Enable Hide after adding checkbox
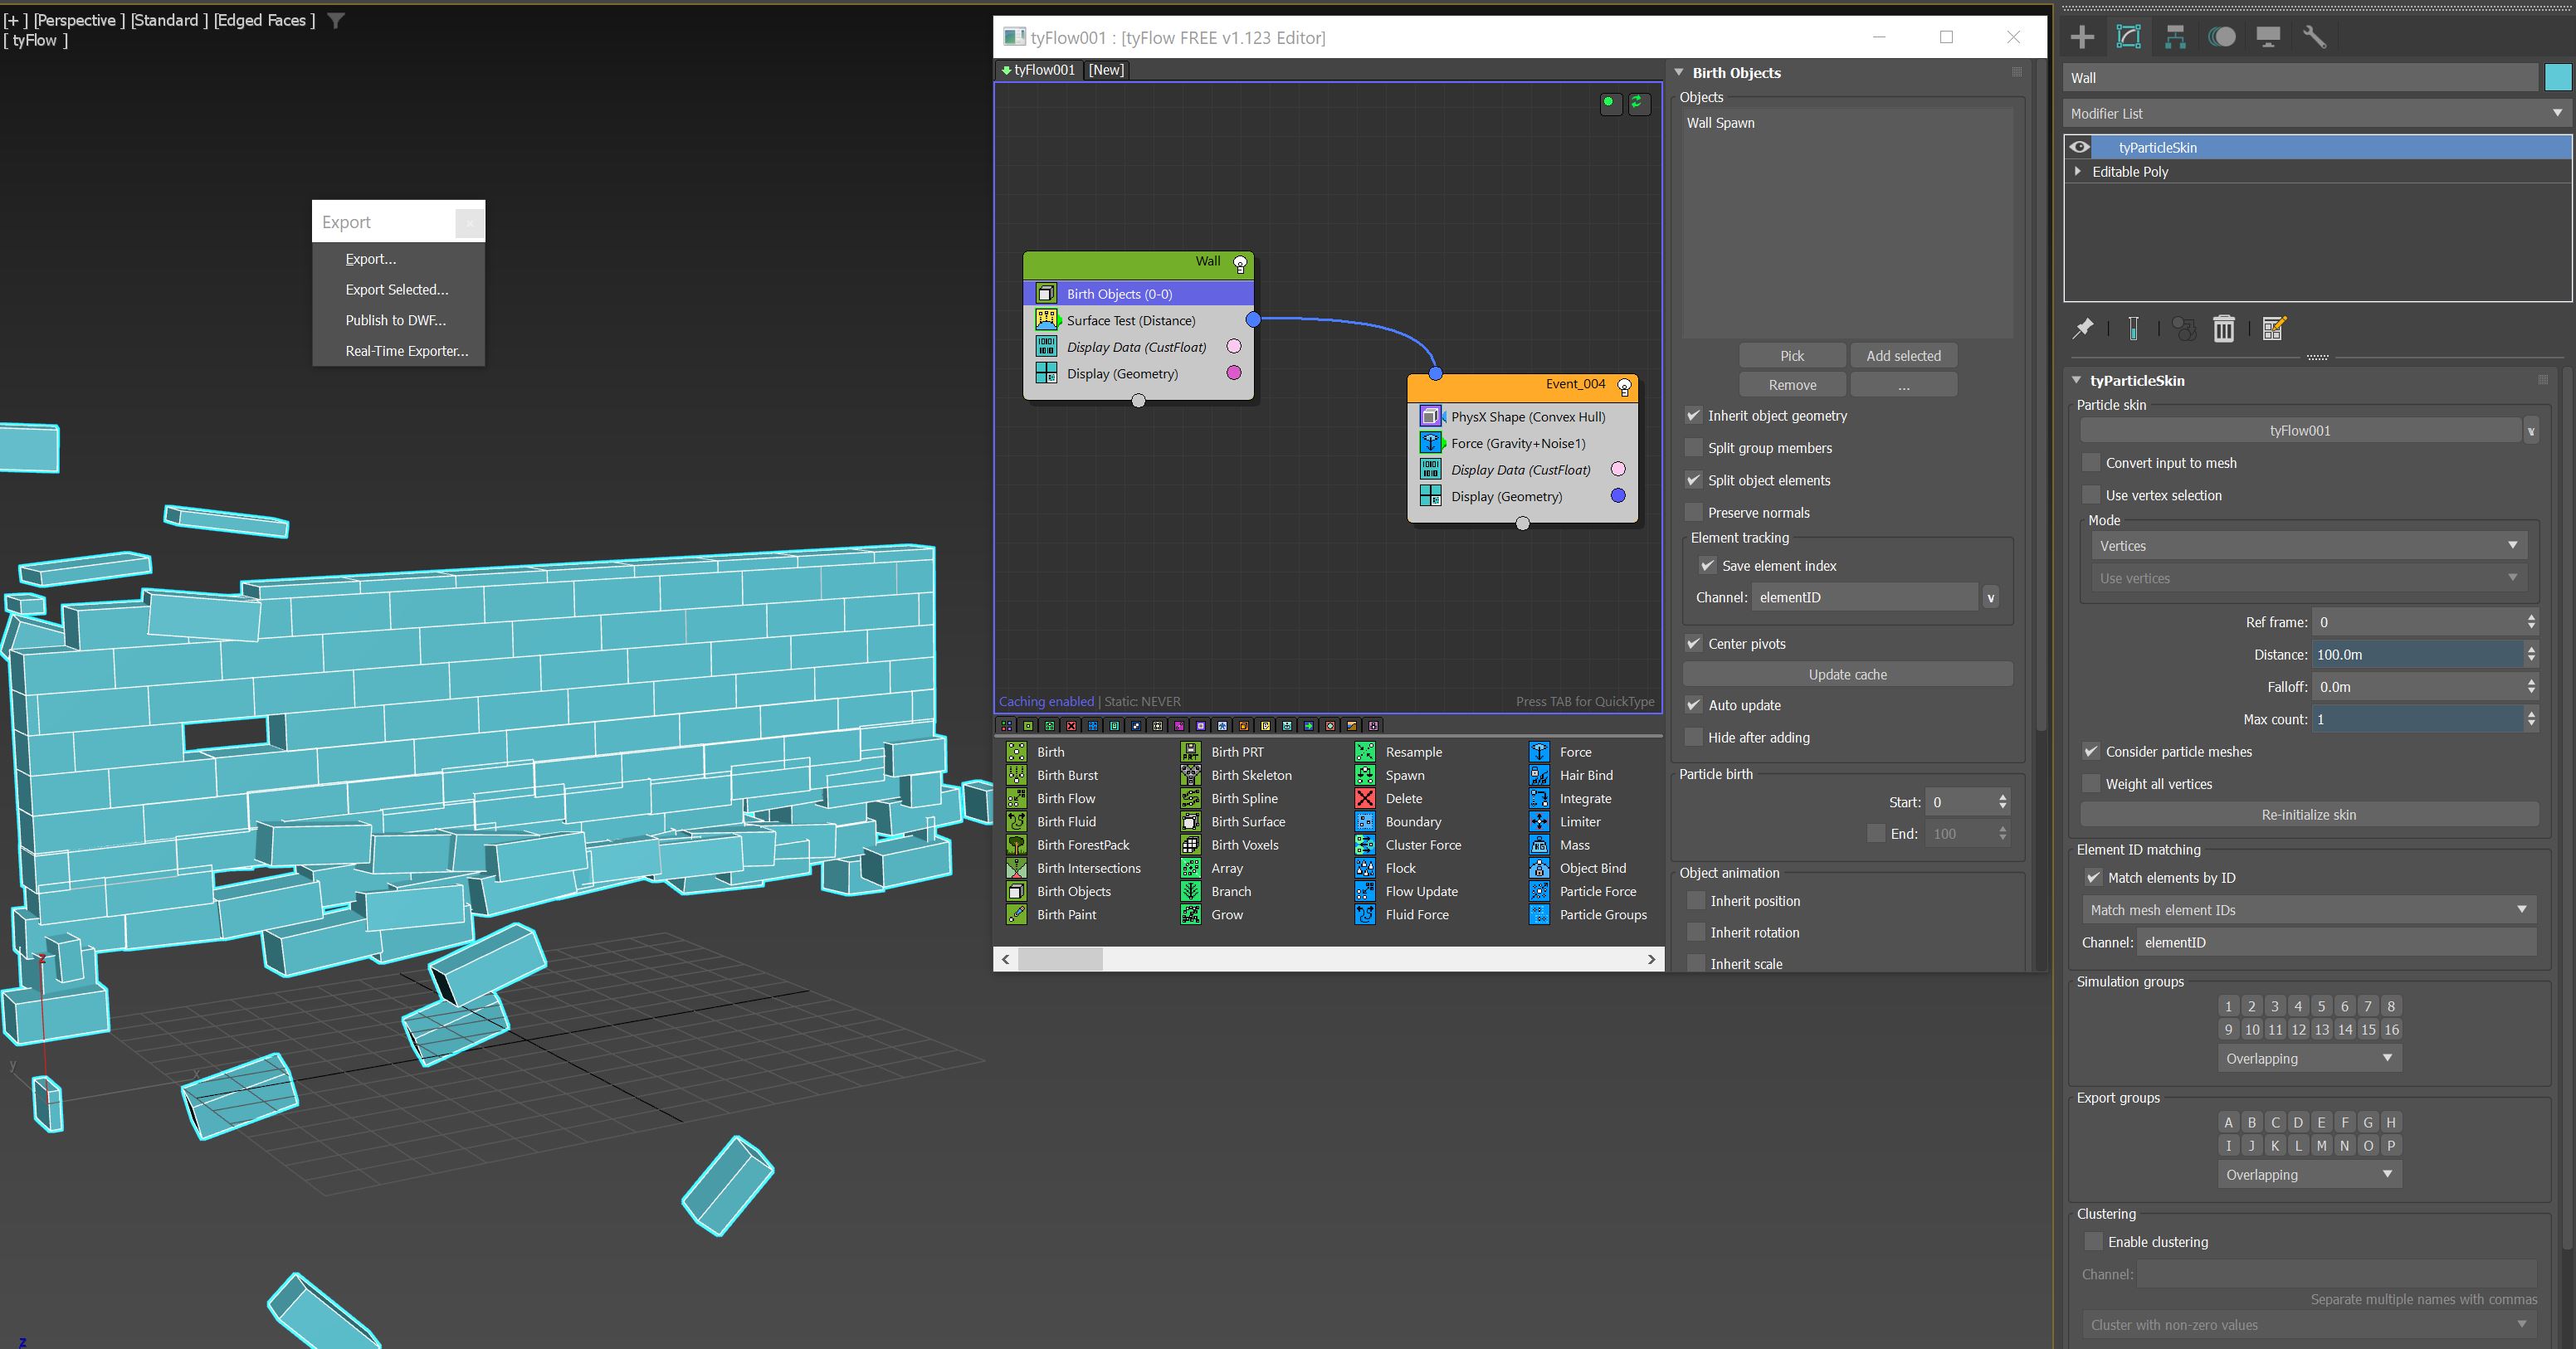2576x1349 pixels. [x=1693, y=737]
